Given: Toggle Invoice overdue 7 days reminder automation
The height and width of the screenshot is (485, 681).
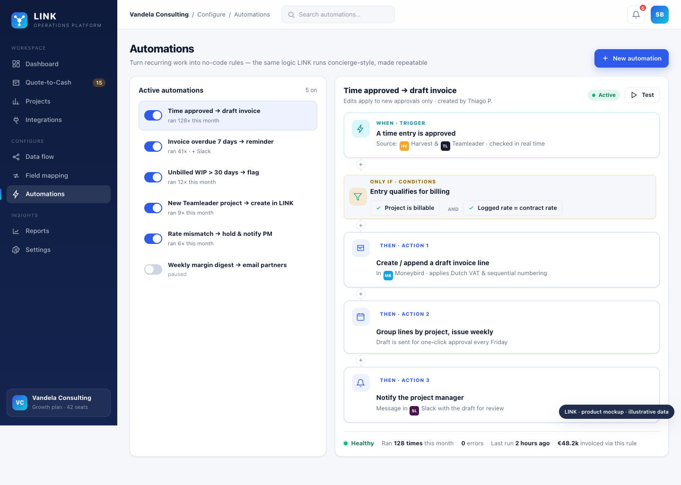Looking at the screenshot, I should point(153,147).
